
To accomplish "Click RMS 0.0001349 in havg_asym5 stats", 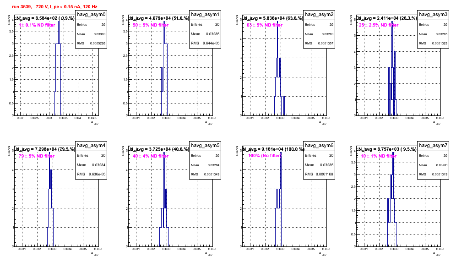I will (205, 174).
